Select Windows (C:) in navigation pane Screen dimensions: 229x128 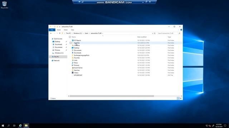pyautogui.click(x=59, y=53)
